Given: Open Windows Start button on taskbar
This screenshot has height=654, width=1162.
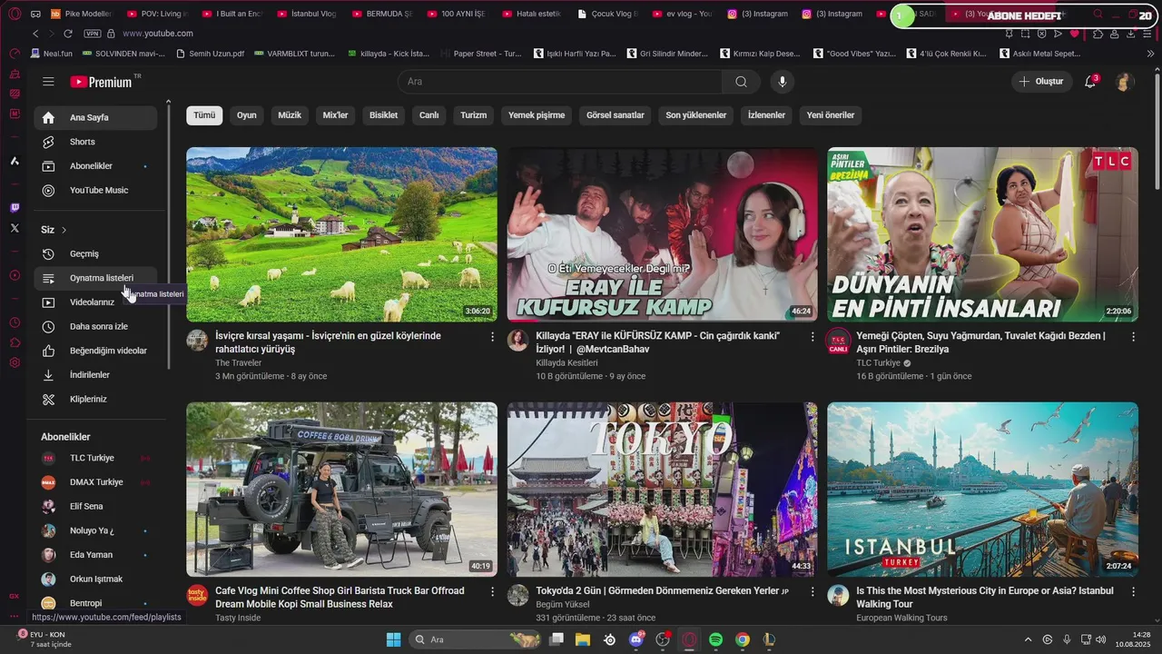Looking at the screenshot, I should click(393, 639).
